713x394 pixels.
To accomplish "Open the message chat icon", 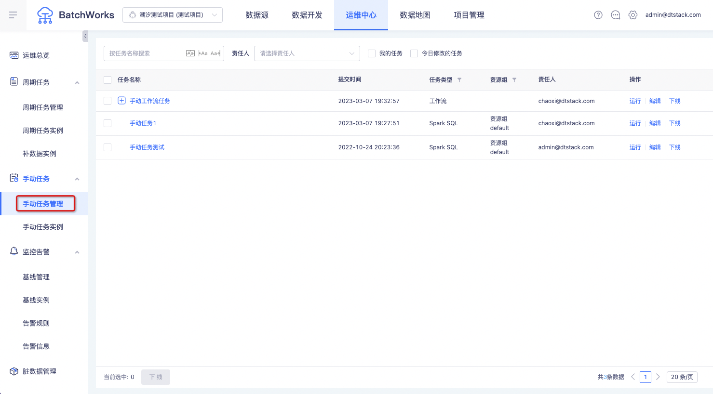I will (616, 15).
